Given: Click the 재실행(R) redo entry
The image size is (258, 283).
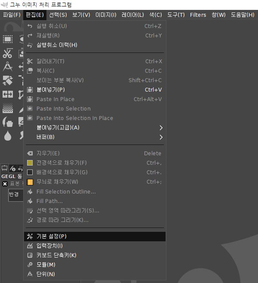Looking at the screenshot, I should click(95, 36).
